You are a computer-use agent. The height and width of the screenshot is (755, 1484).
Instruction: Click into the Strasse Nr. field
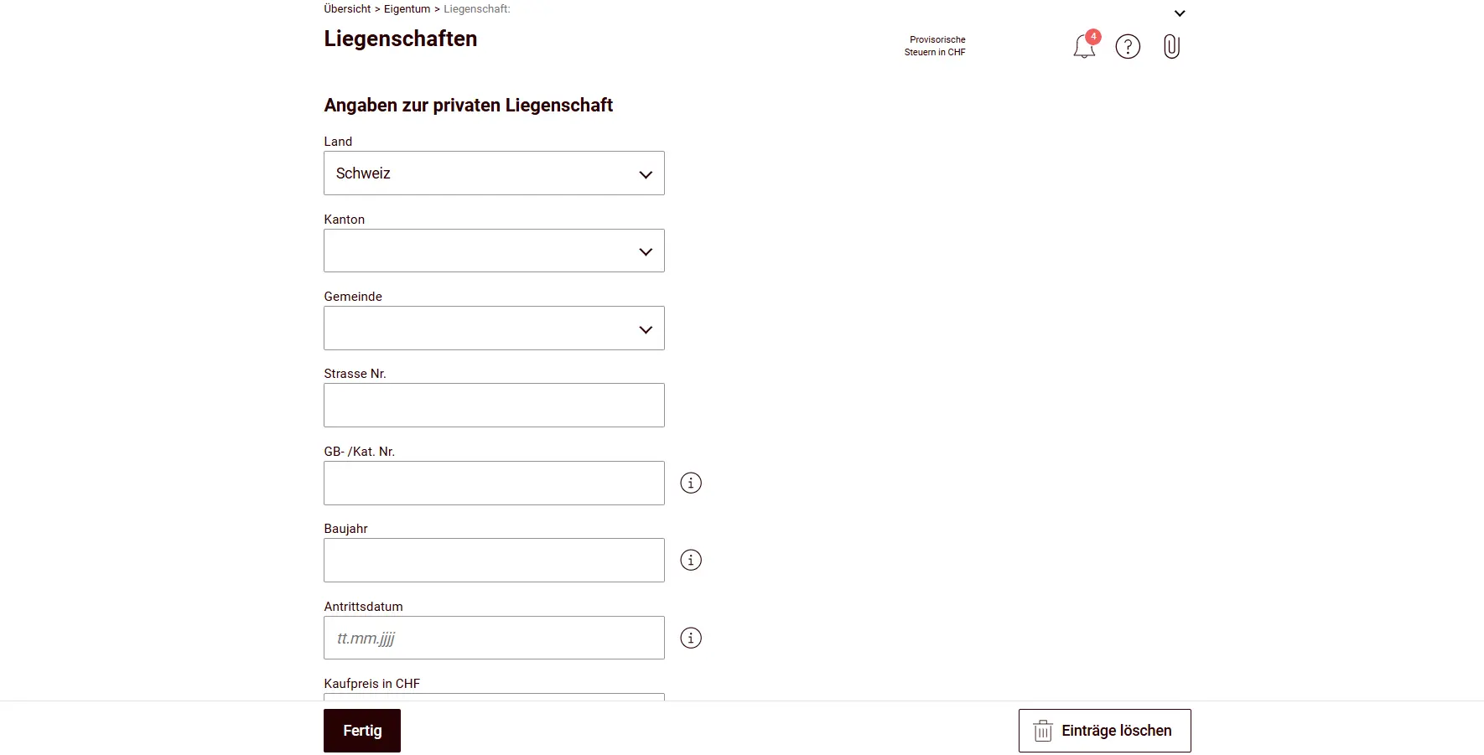494,405
